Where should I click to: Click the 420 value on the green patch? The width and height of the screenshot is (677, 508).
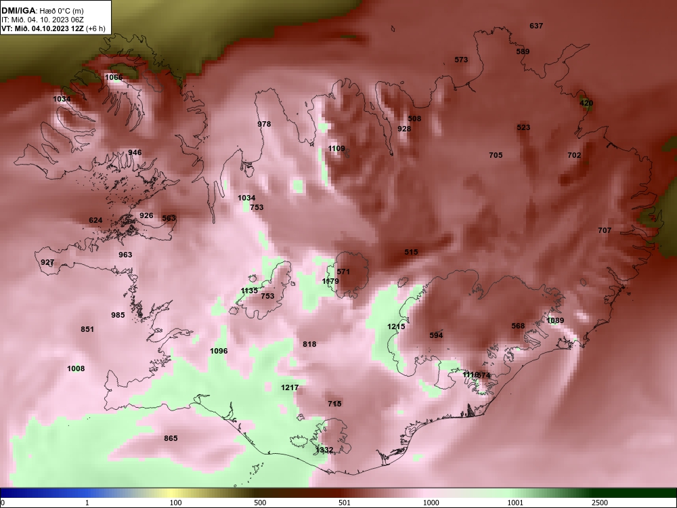pyautogui.click(x=586, y=103)
